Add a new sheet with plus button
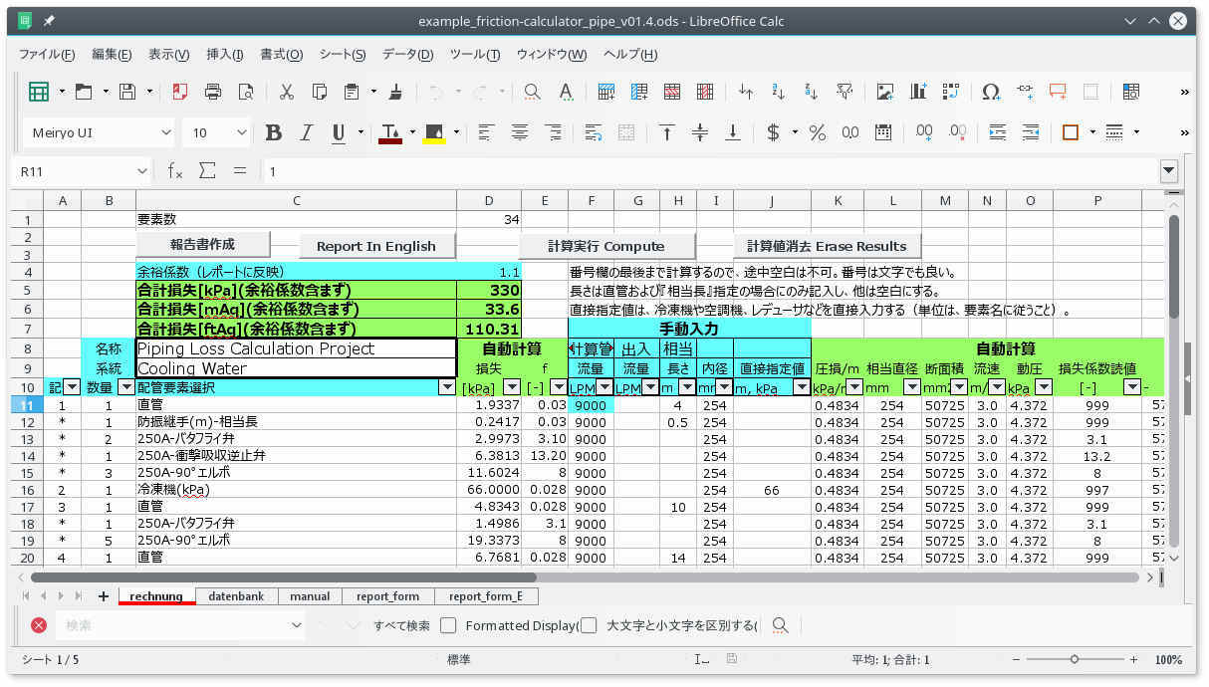 pos(103,596)
